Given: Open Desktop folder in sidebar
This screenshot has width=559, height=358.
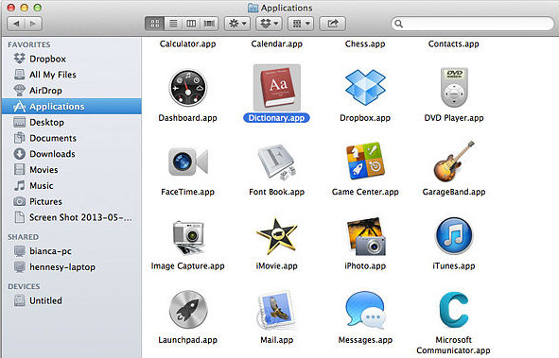Looking at the screenshot, I should click(71, 123).
